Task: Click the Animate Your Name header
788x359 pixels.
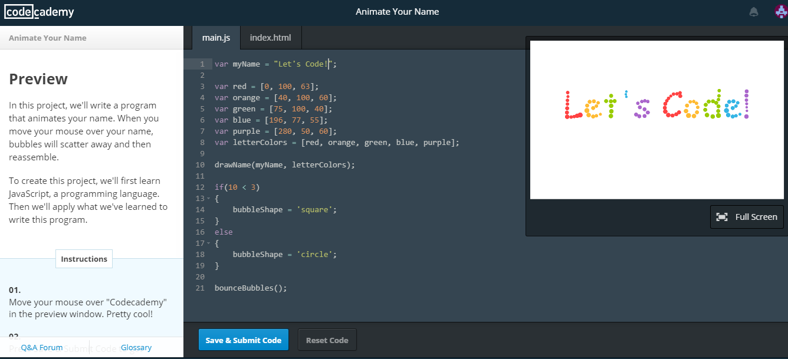Action: [x=397, y=11]
